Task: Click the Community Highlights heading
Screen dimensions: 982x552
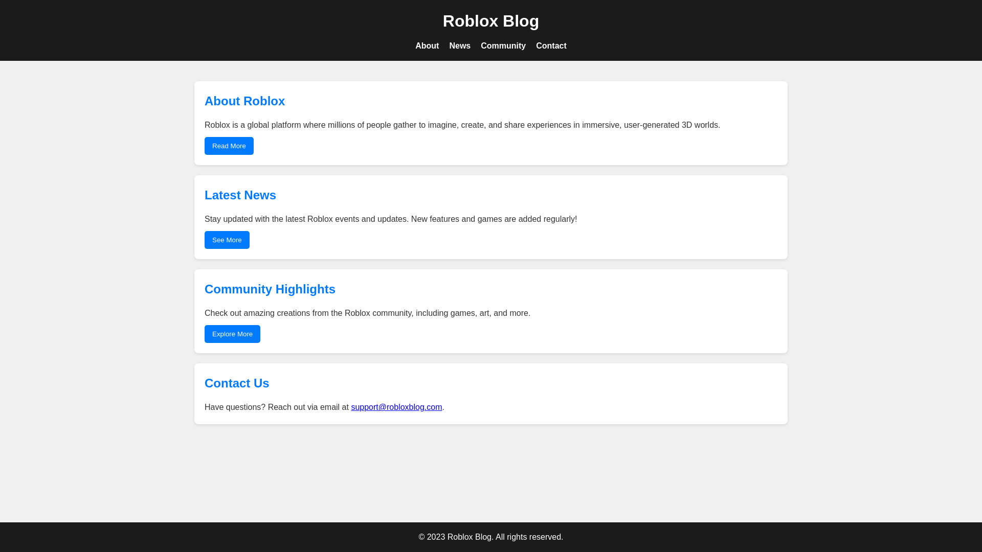Action: [x=270, y=289]
